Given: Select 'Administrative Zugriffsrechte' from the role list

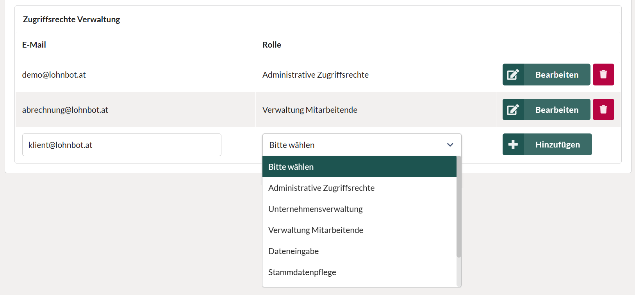Looking at the screenshot, I should point(359,188).
